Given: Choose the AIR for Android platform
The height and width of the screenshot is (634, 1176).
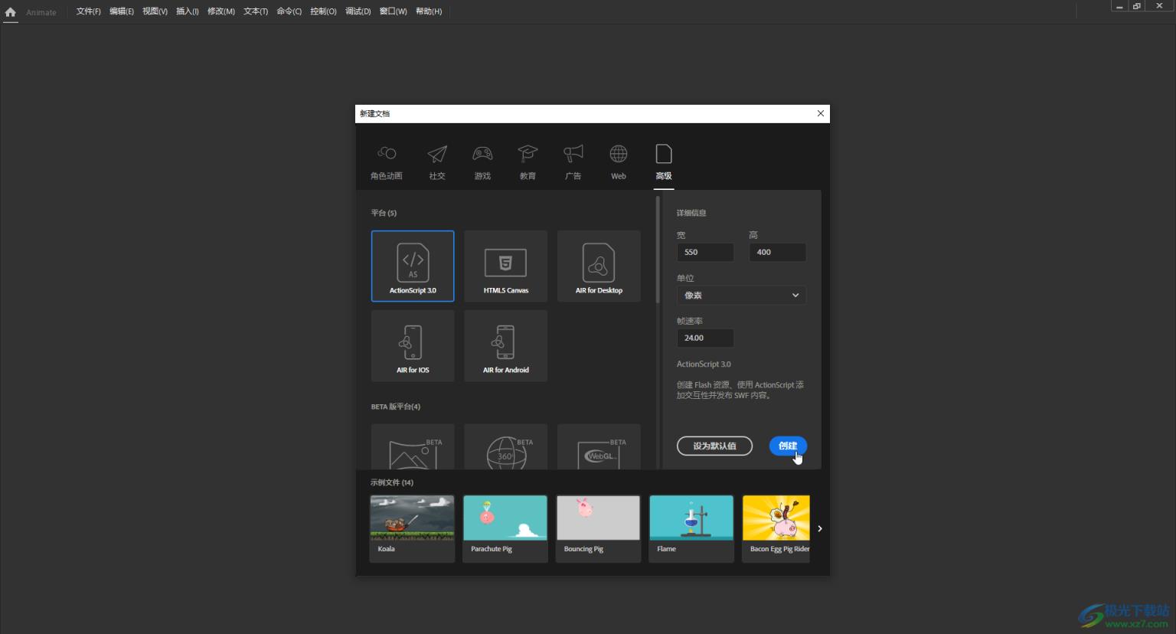Looking at the screenshot, I should (506, 345).
